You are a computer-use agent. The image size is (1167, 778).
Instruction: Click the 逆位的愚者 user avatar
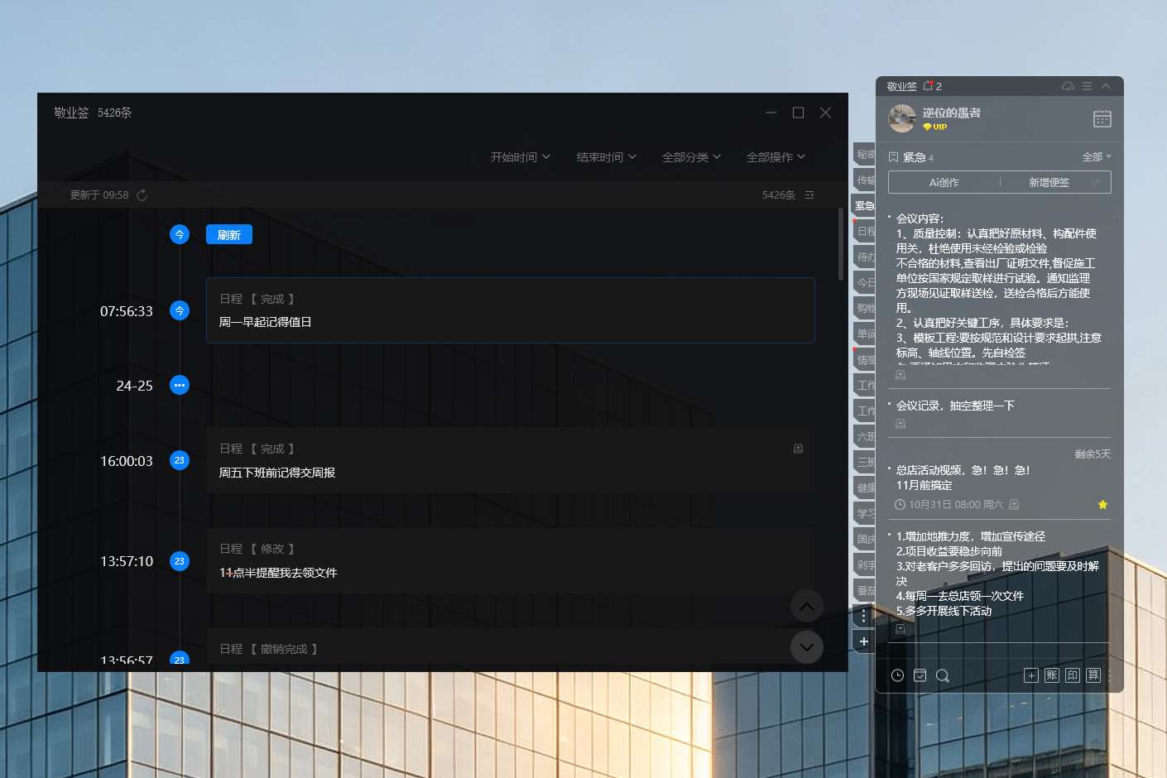[902, 118]
